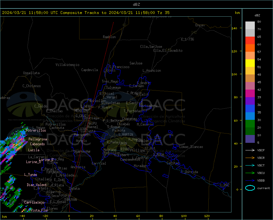Click the TUNUYAN map label

tap(70, 200)
